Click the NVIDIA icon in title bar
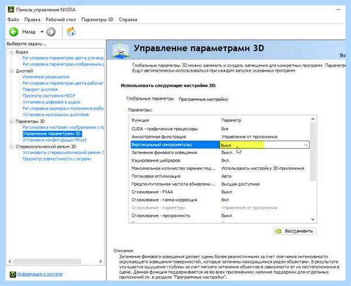Image resolution: width=351 pixels, height=286 pixels. click(11, 9)
